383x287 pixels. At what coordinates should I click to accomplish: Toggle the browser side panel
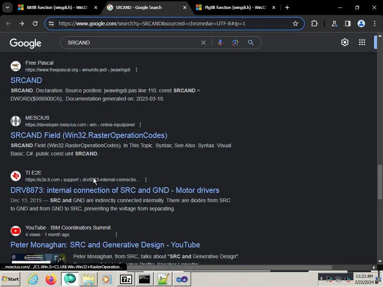[x=347, y=24]
